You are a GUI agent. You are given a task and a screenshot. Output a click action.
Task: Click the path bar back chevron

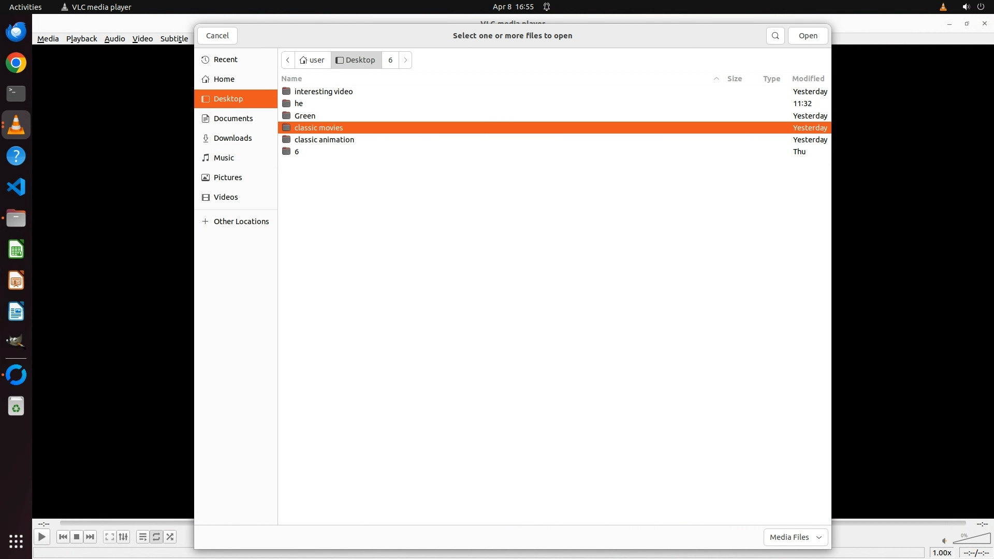[x=288, y=60]
